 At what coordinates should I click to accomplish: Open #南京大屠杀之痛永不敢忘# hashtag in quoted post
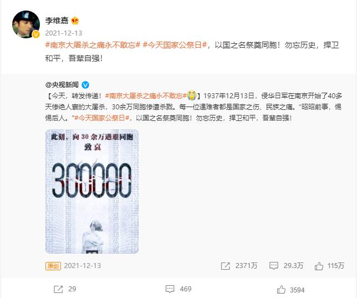pyautogui.click(x=146, y=96)
